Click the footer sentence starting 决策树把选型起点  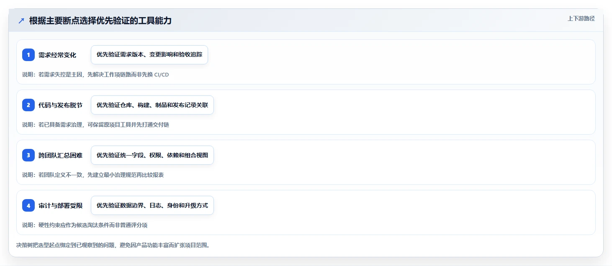113,245
